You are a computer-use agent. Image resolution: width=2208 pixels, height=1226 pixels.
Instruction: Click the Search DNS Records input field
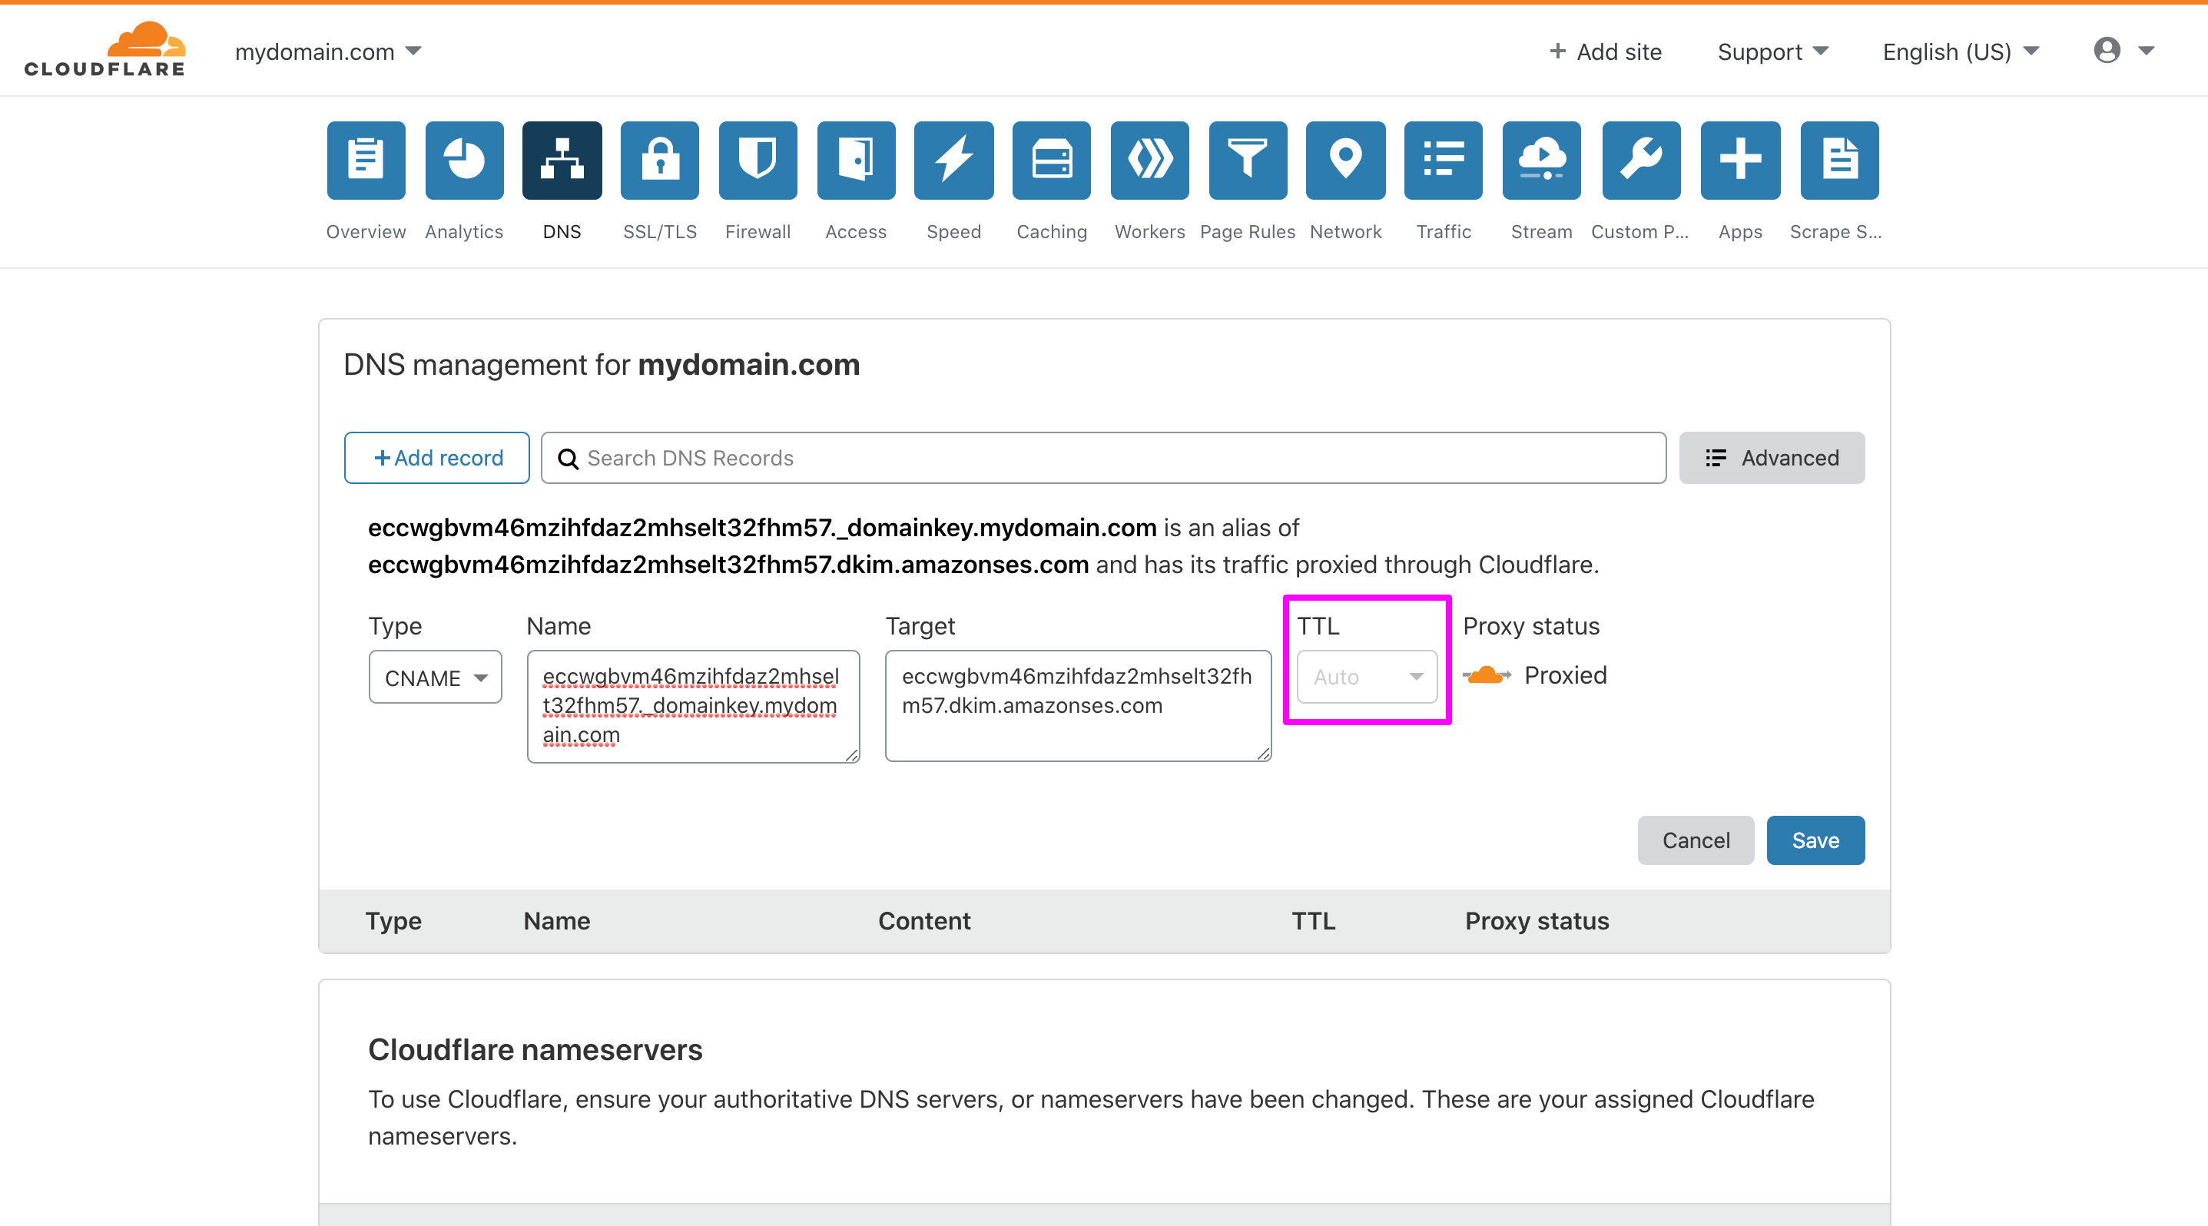[x=1102, y=458]
